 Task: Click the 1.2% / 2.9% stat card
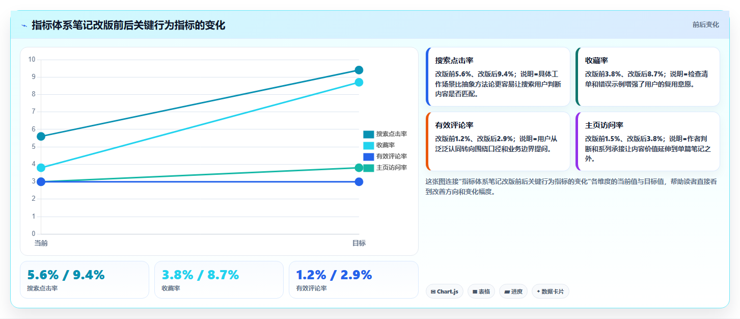(353, 280)
